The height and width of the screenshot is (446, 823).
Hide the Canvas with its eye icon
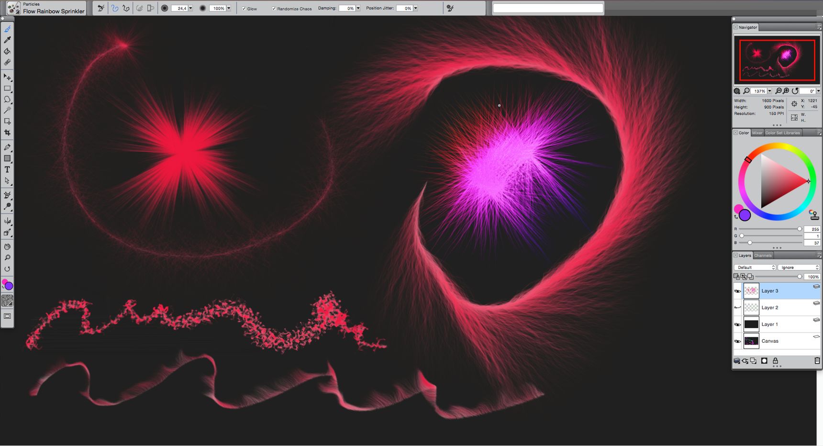[737, 341]
